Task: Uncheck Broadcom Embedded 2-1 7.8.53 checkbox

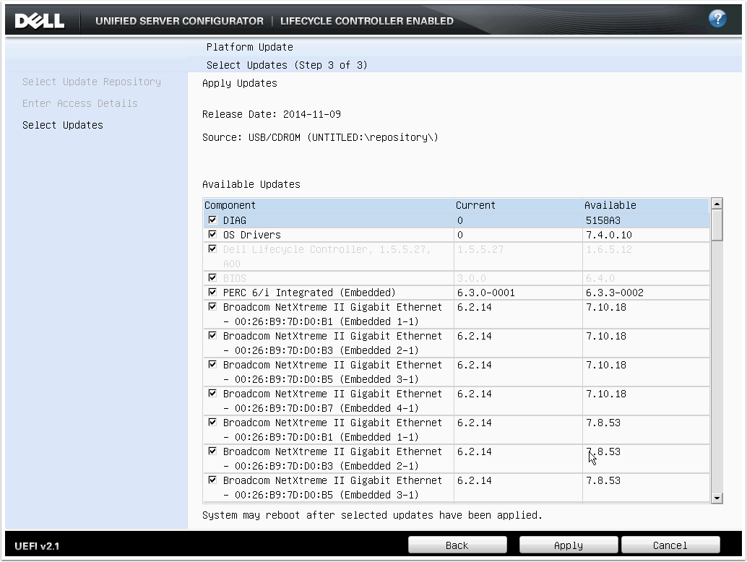Action: (x=212, y=451)
